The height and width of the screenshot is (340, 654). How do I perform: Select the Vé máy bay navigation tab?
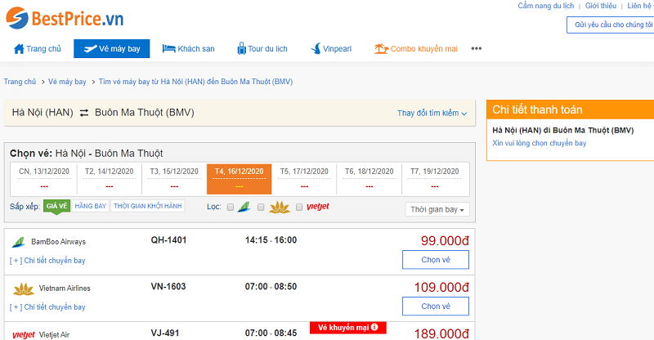[112, 49]
